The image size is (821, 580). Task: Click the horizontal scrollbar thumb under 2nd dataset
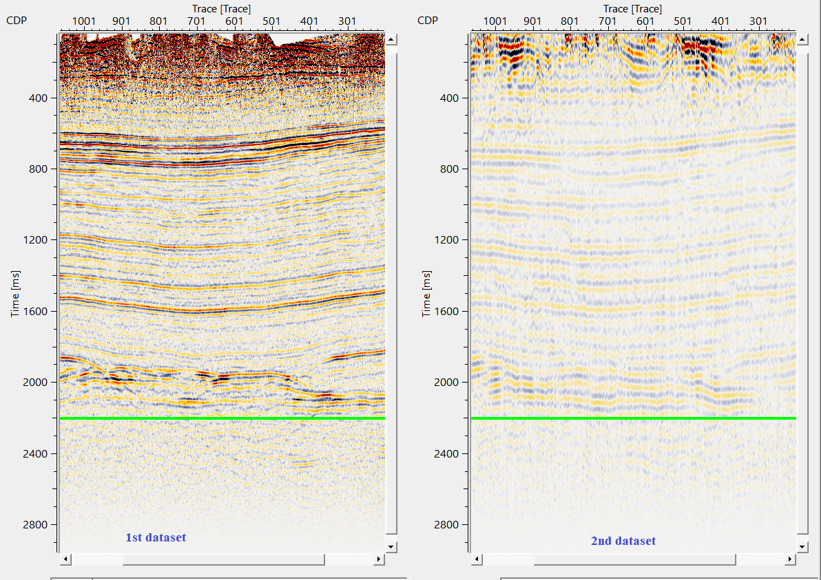[x=635, y=559]
